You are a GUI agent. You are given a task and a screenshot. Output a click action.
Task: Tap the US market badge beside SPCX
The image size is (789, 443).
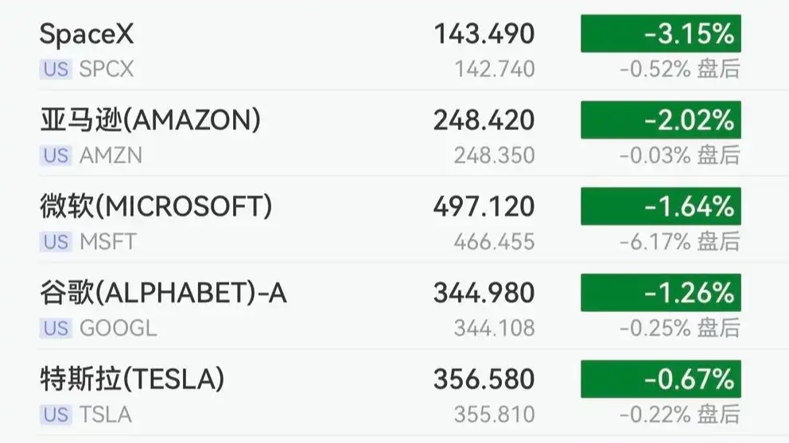56,69
